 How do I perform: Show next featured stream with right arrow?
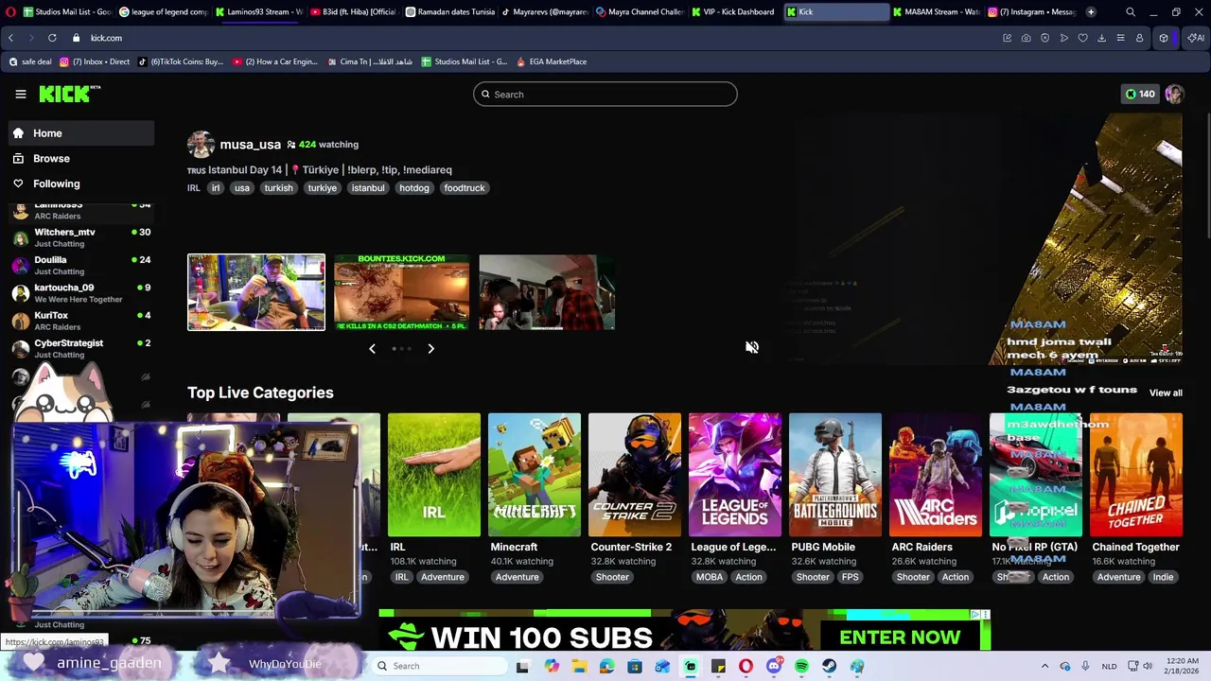click(430, 349)
